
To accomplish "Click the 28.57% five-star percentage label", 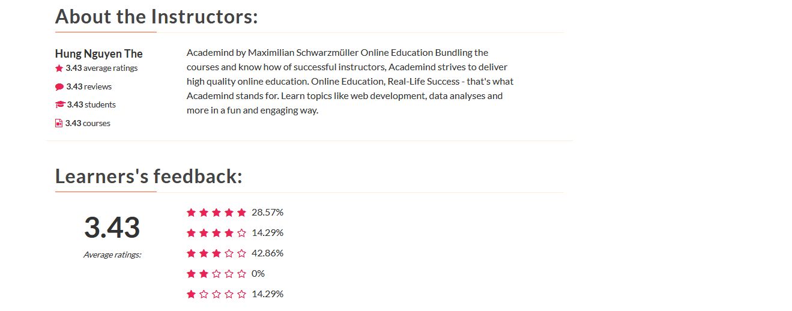I will (x=268, y=213).
